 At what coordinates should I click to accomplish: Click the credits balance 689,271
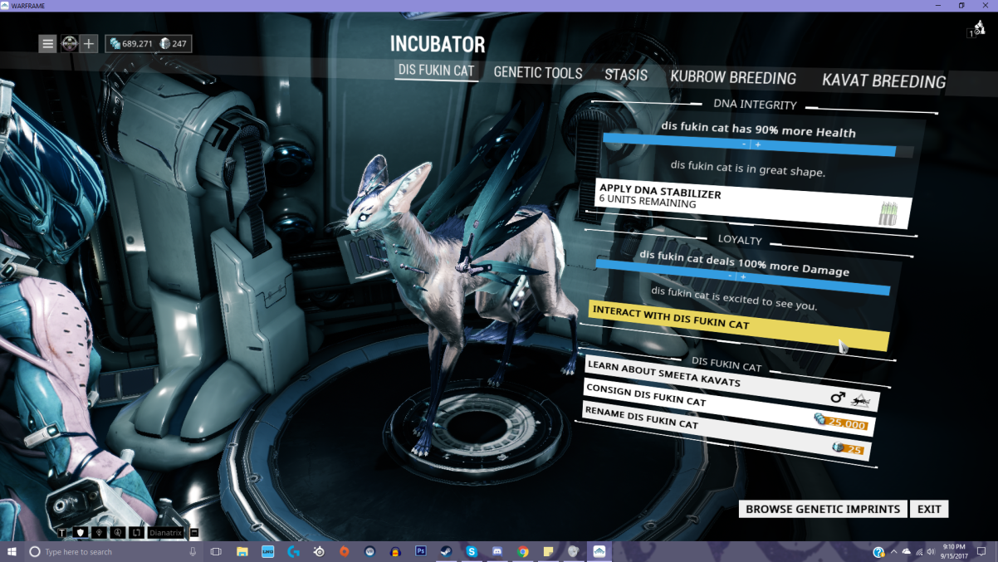point(131,44)
